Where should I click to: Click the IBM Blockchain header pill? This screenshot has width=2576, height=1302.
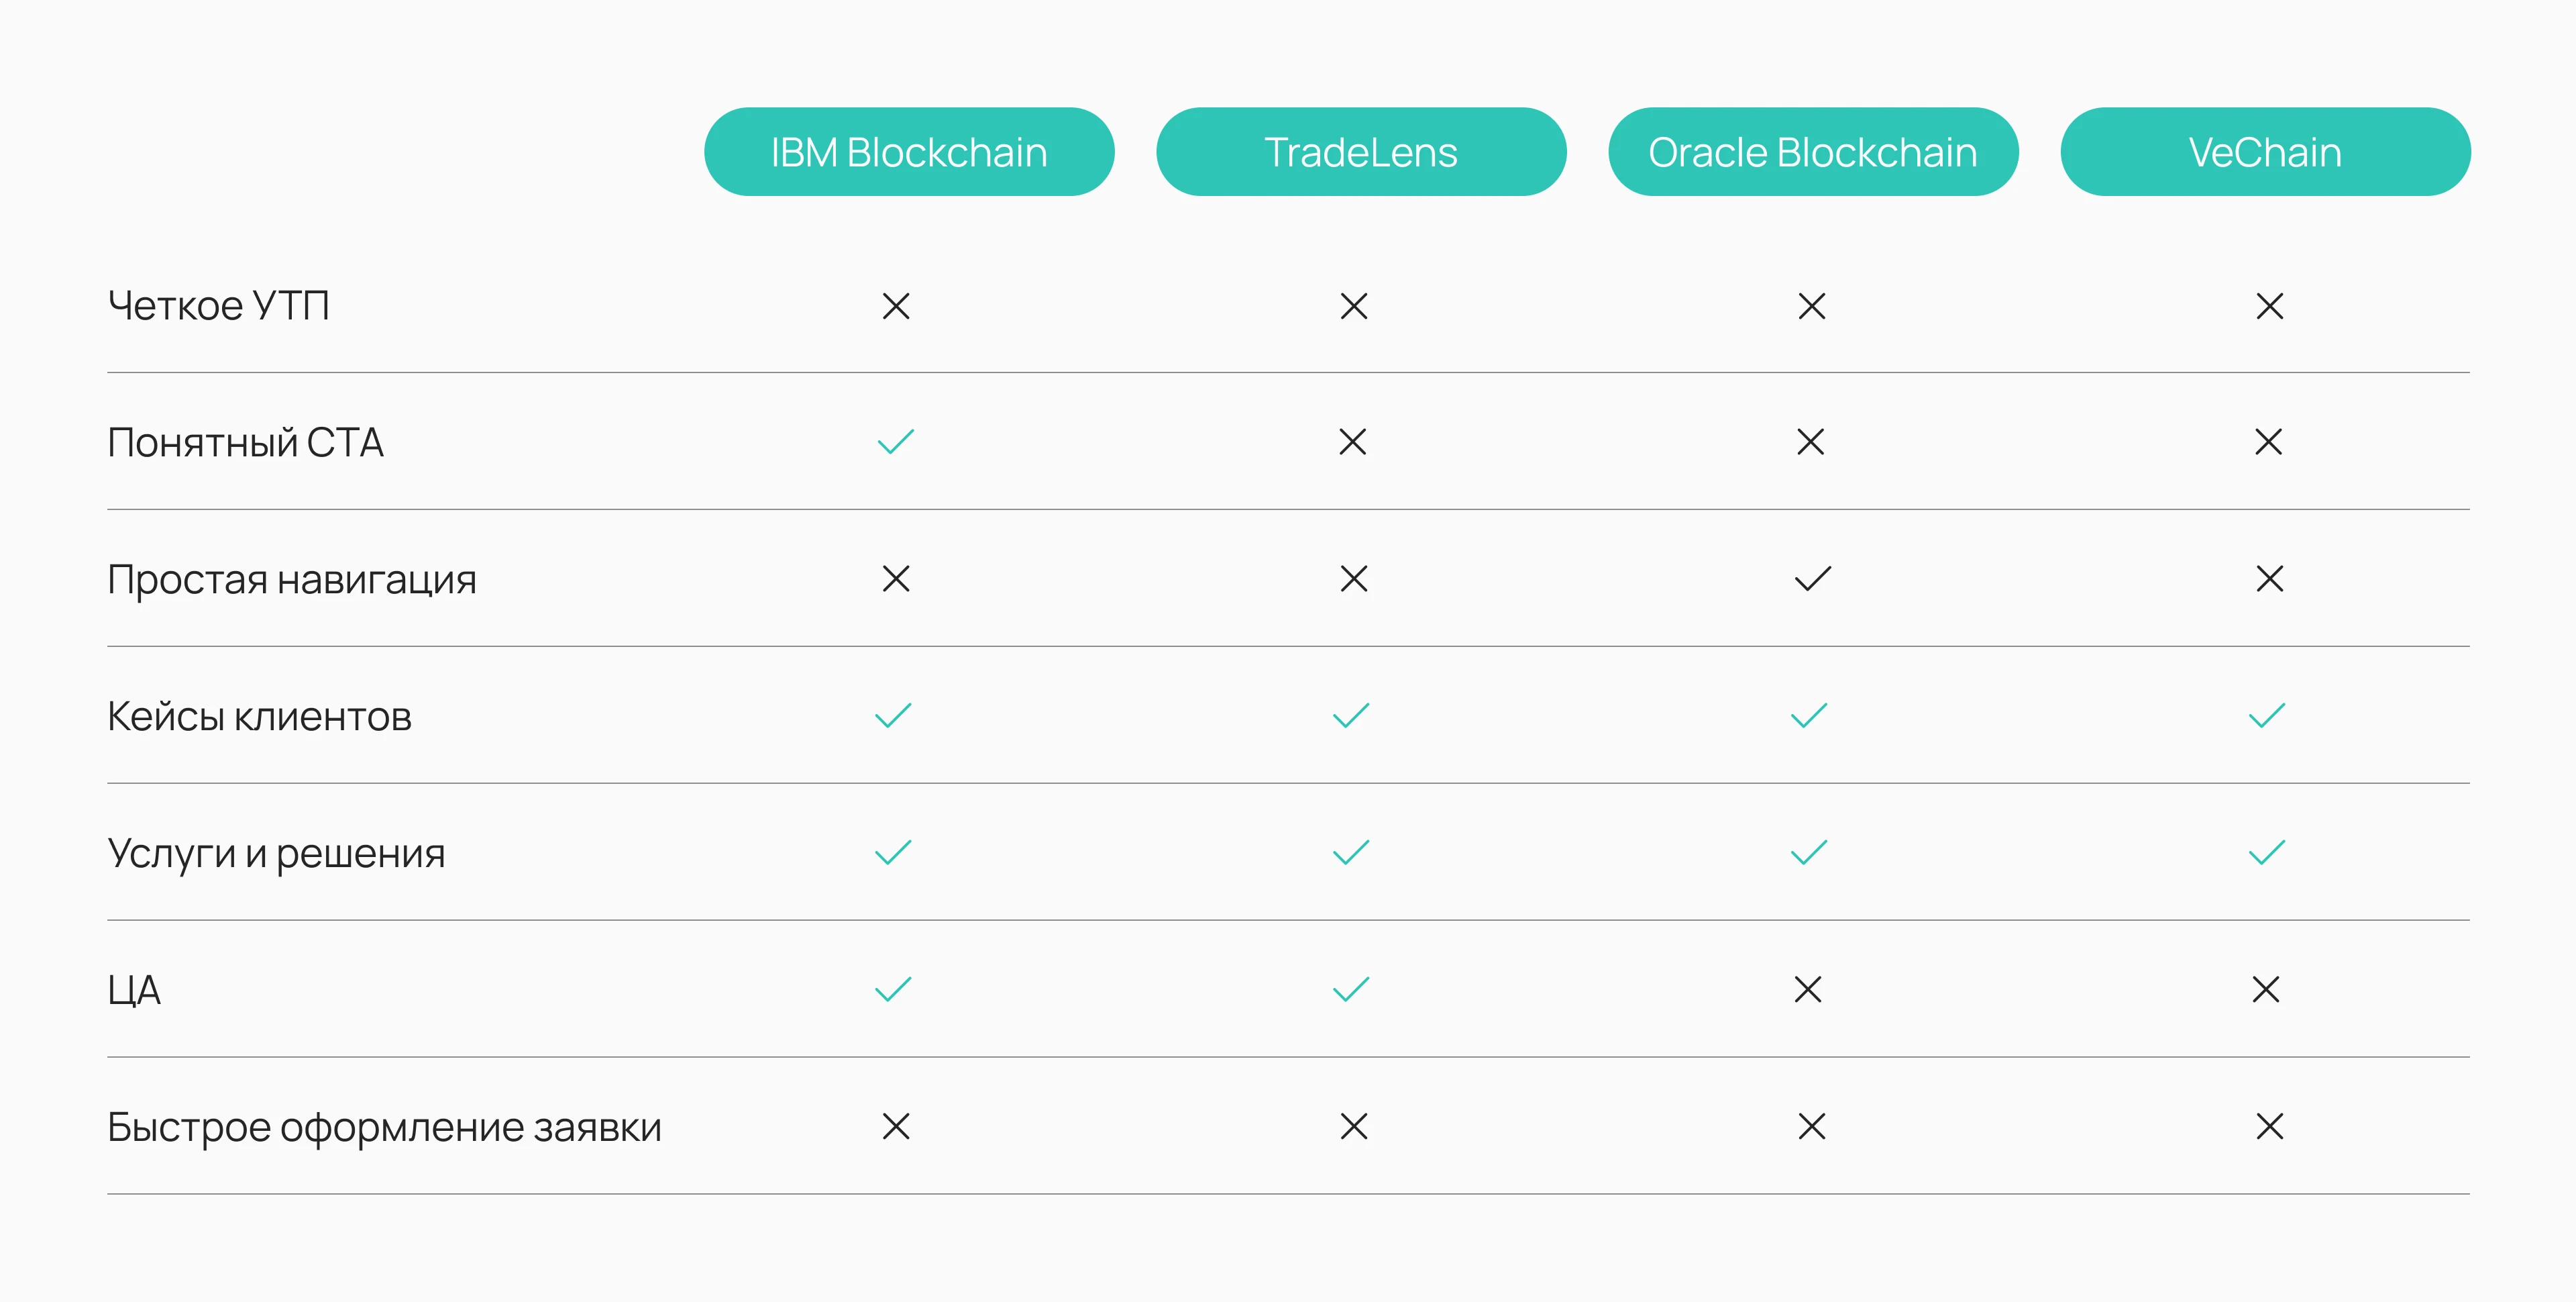tap(908, 152)
